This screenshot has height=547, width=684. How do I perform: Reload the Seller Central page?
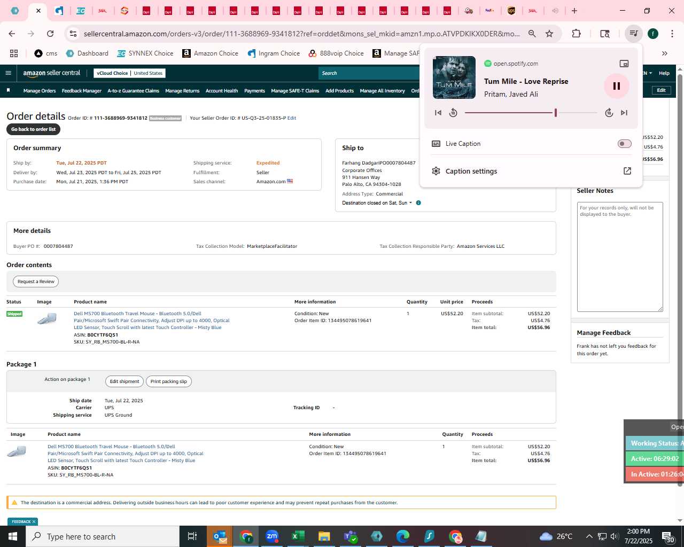point(50,34)
